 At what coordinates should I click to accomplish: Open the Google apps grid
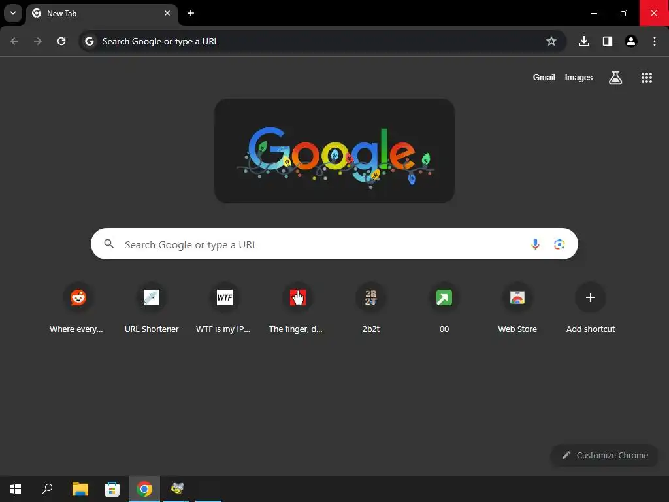pyautogui.click(x=647, y=78)
